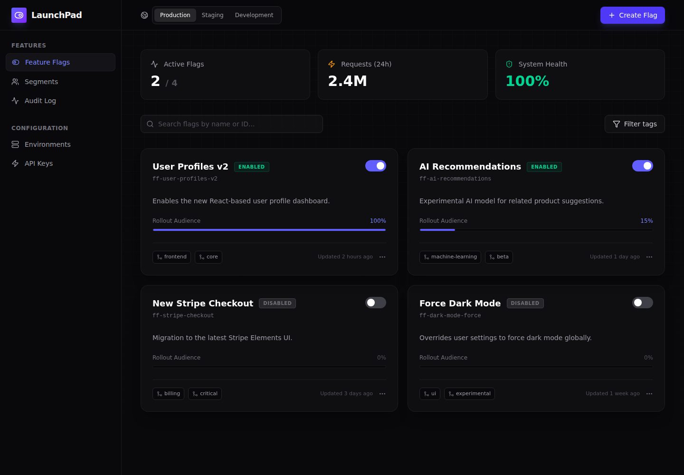Open more options for AI Recommendations
Screen dimensions: 684x475
[x=649, y=257]
